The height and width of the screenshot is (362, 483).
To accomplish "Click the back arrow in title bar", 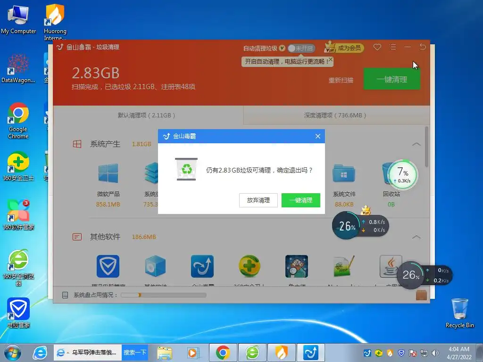I will (423, 47).
